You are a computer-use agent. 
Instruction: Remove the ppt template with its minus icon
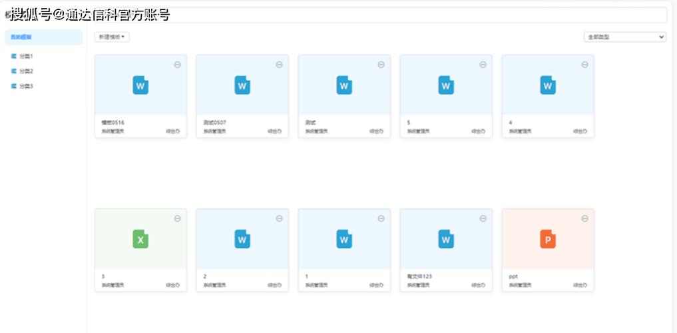pyautogui.click(x=585, y=218)
